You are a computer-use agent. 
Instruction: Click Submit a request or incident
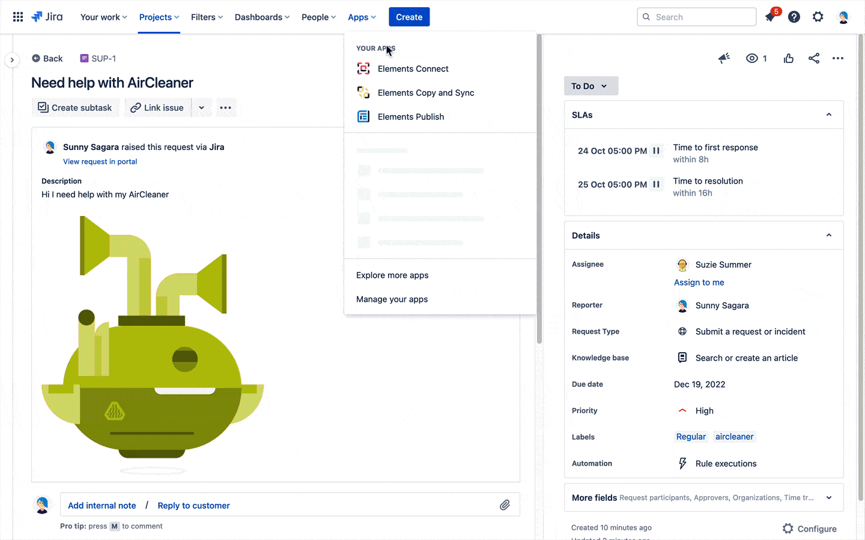click(x=750, y=331)
